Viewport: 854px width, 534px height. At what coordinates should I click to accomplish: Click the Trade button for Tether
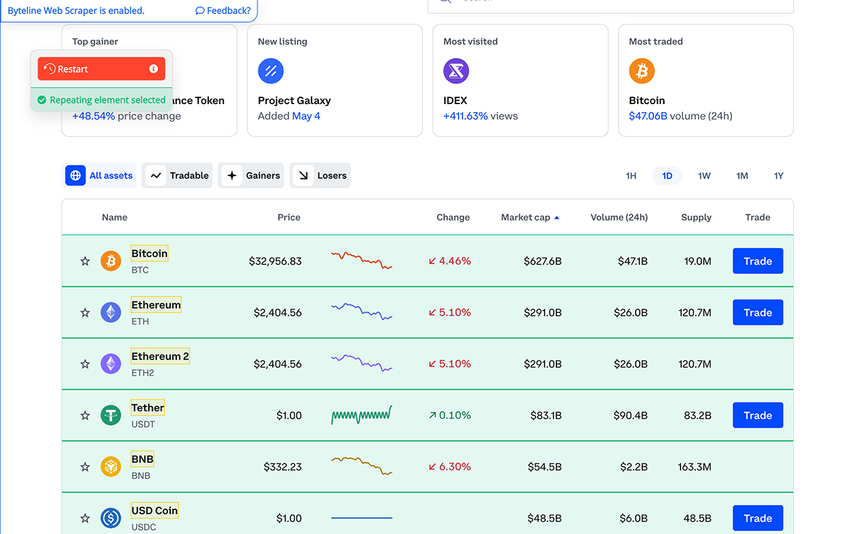tap(758, 415)
